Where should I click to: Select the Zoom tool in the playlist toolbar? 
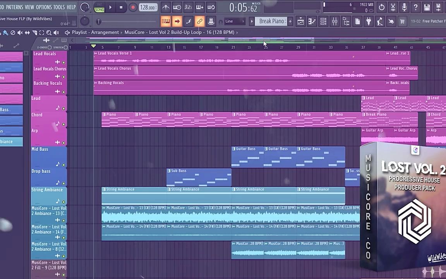tap(49, 33)
